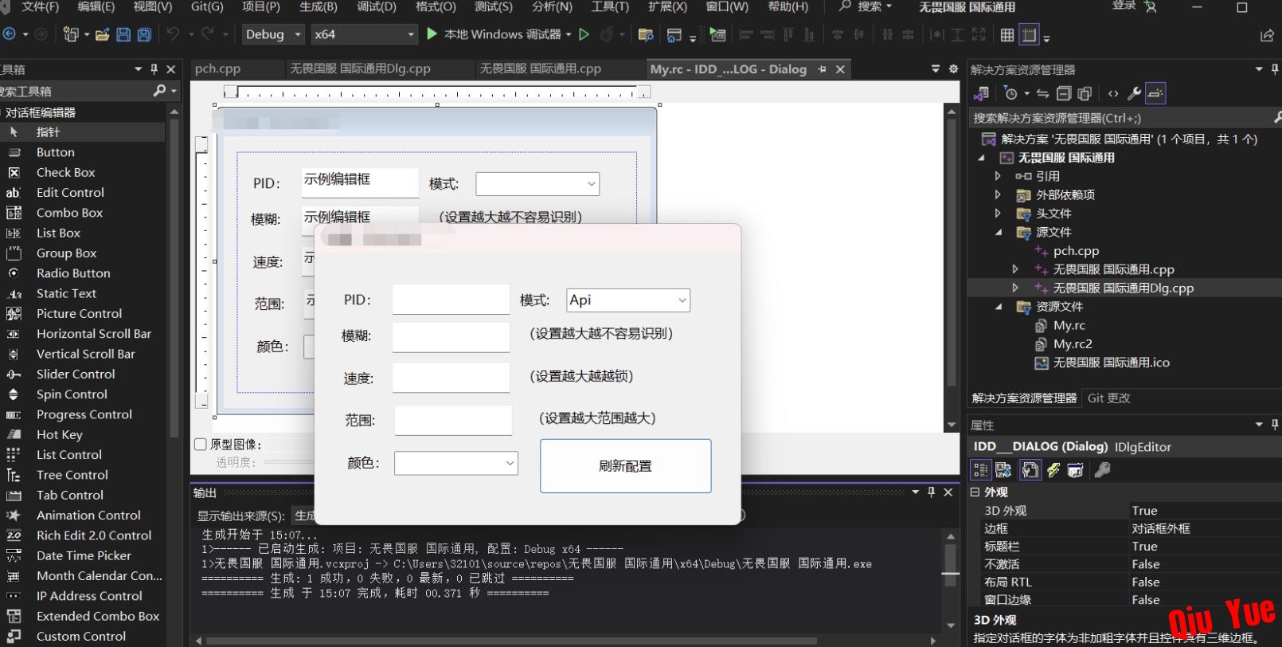Click the green Start Debugging play icon
The image size is (1282, 647).
pyautogui.click(x=432, y=34)
